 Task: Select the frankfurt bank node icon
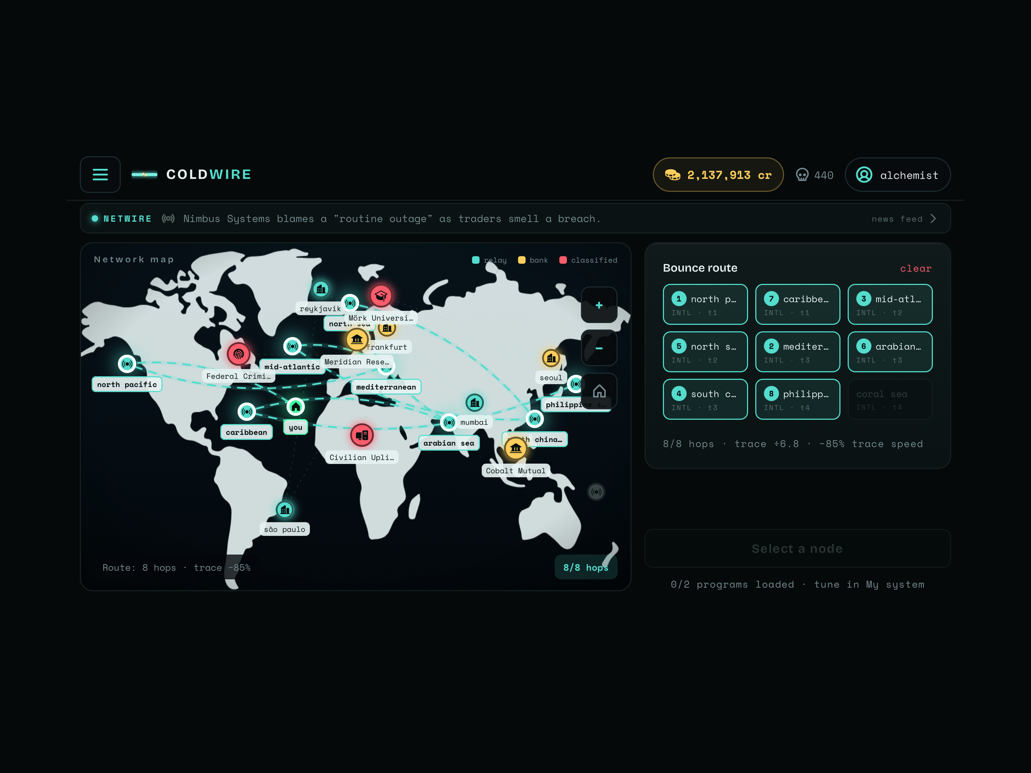click(x=387, y=328)
